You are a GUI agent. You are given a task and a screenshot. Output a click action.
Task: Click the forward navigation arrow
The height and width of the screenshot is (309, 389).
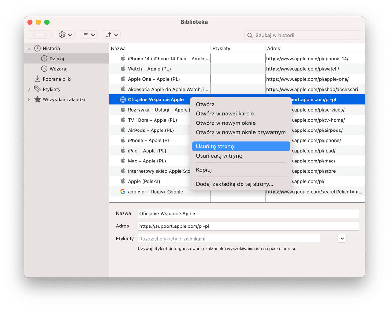[x=45, y=35]
